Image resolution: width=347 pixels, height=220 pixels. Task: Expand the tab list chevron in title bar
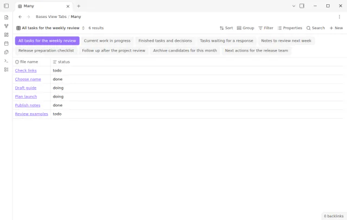294,6
